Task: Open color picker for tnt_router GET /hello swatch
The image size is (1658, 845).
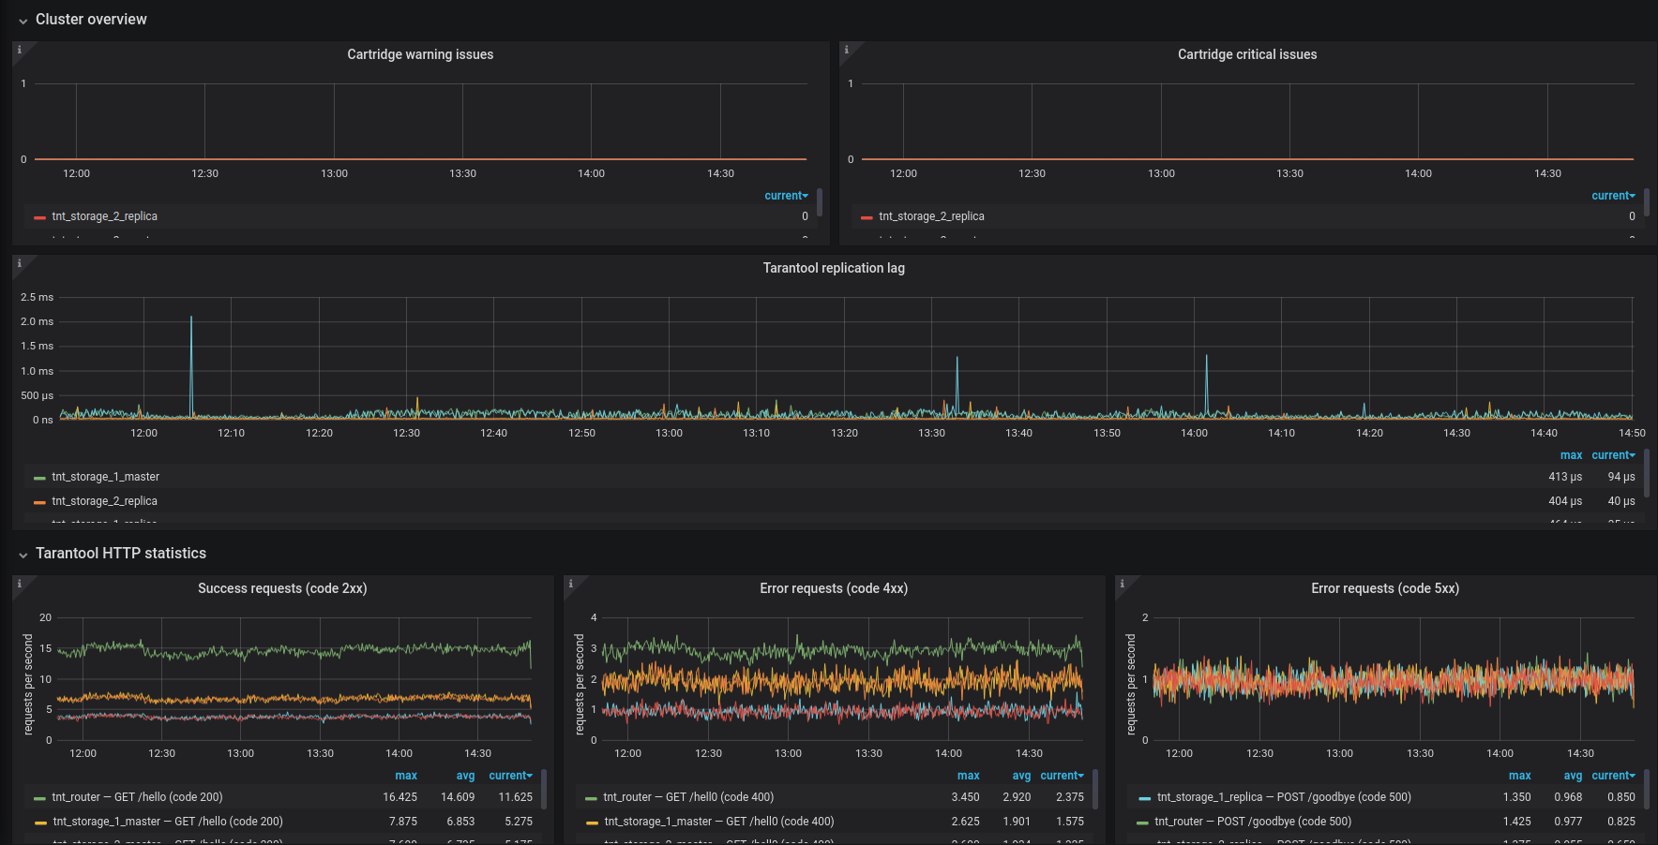Action: click(x=39, y=798)
